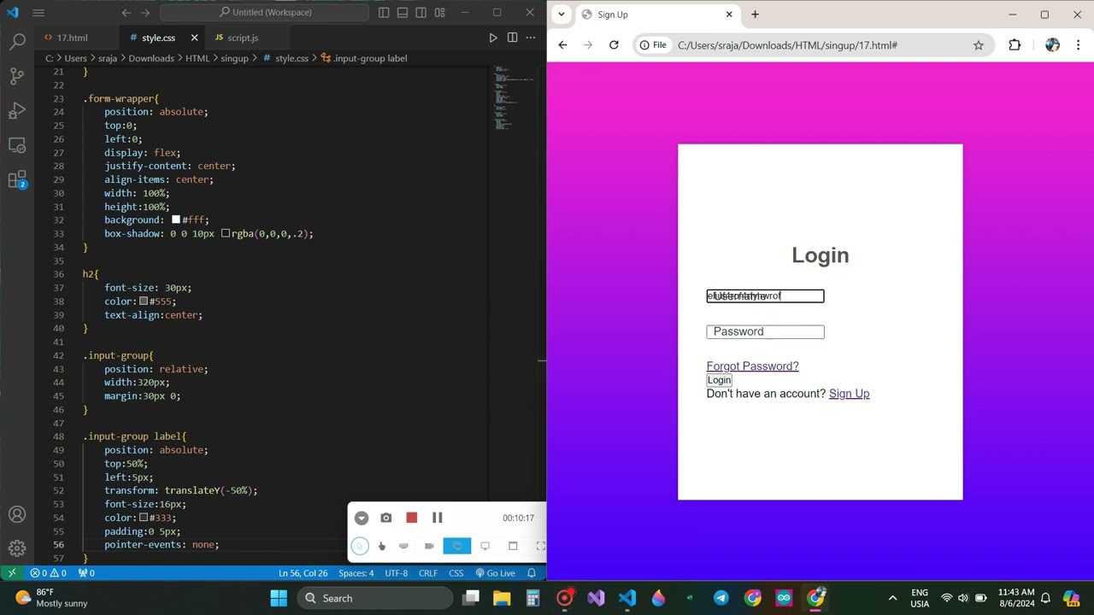Split the editor to the right

[512, 38]
